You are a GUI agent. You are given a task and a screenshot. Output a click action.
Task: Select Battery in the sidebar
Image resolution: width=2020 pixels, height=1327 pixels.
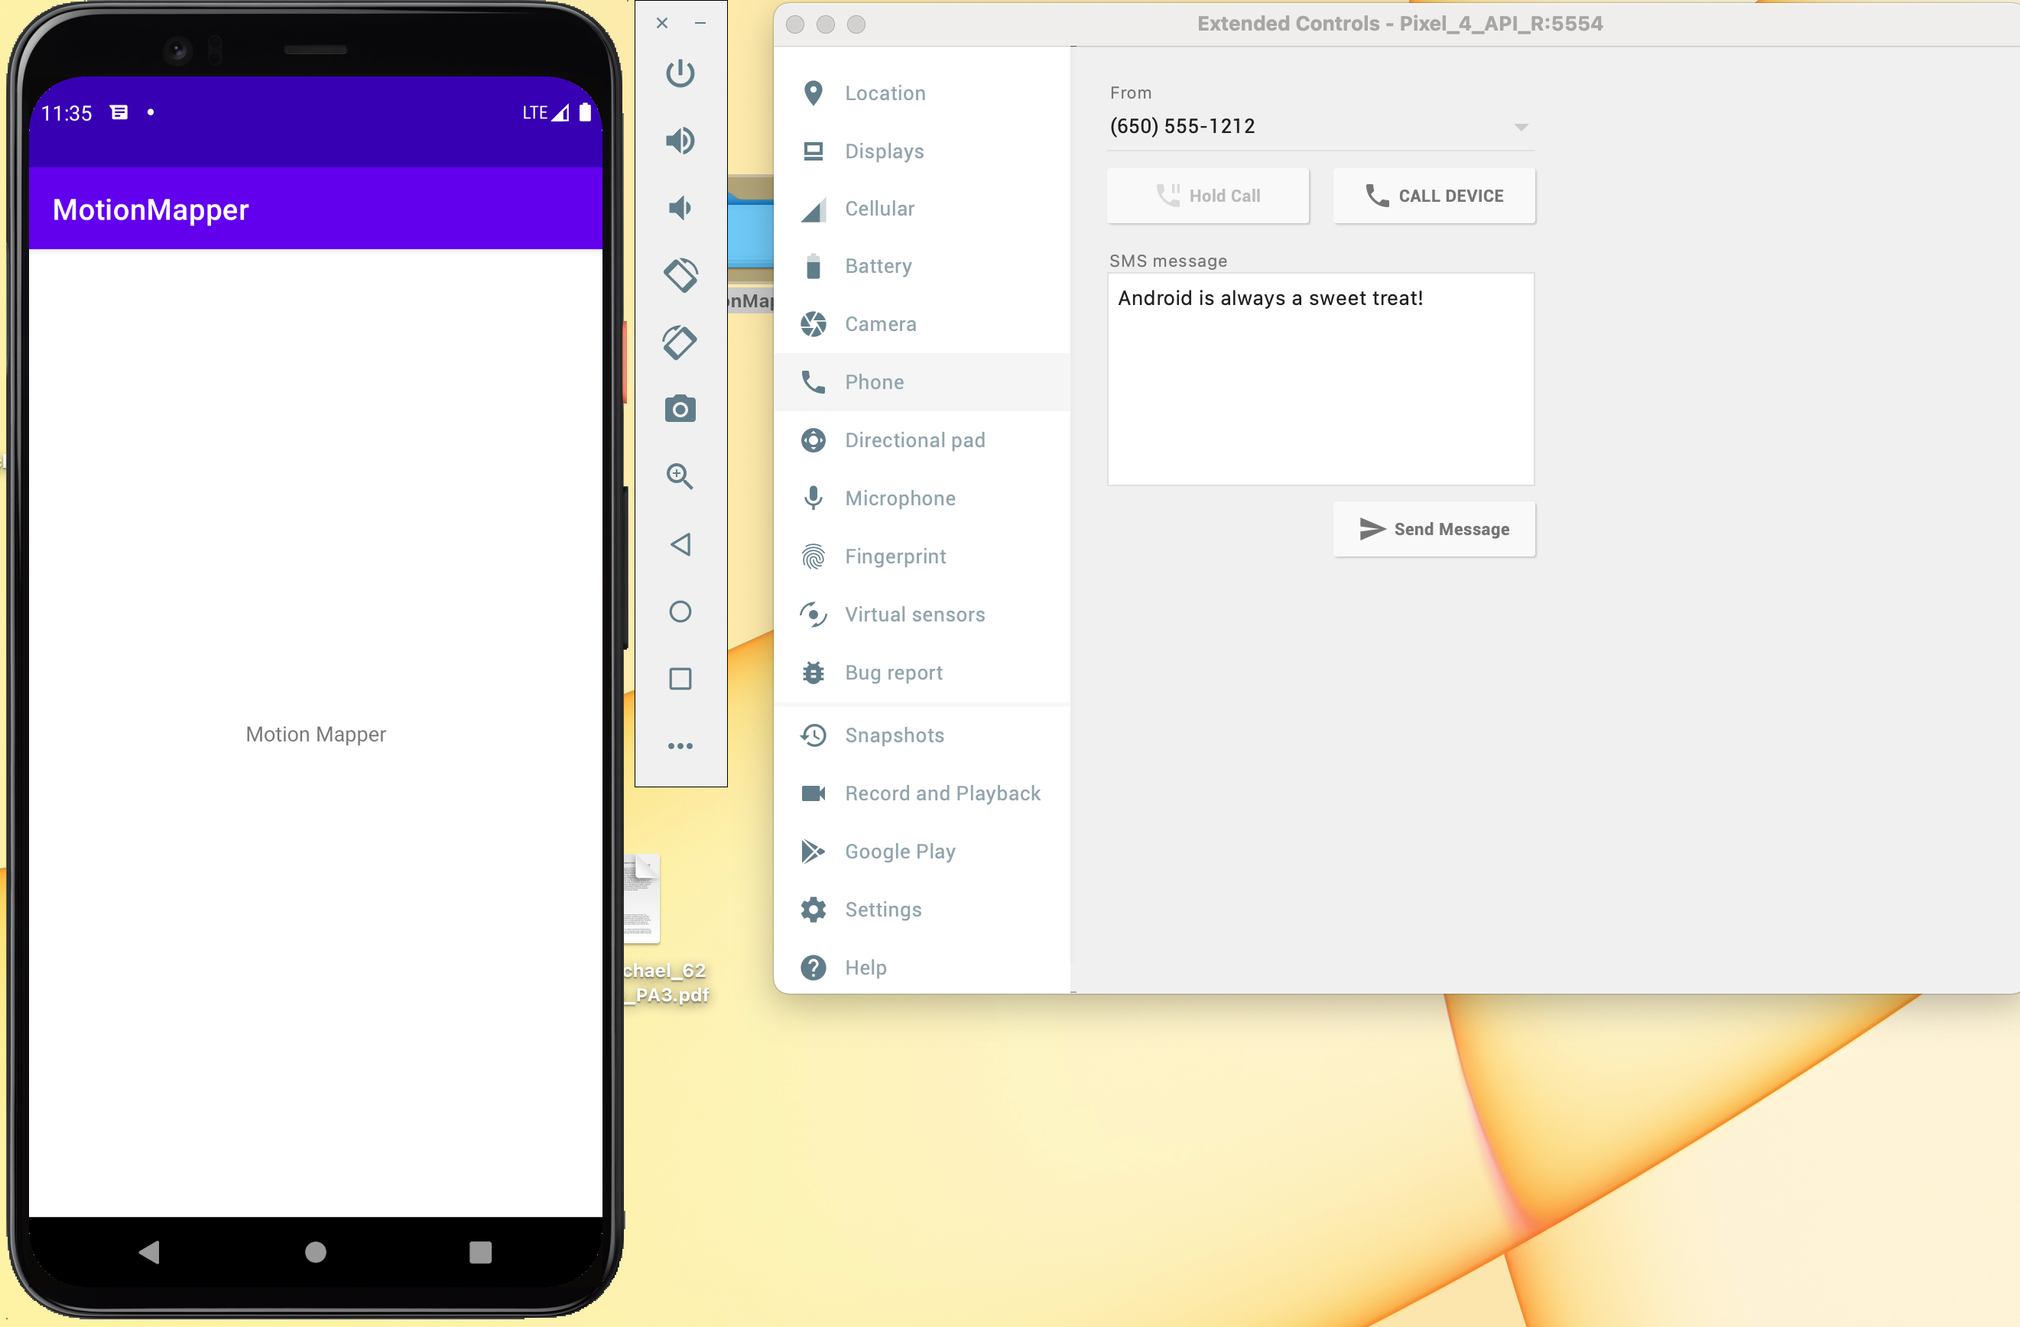tap(878, 267)
